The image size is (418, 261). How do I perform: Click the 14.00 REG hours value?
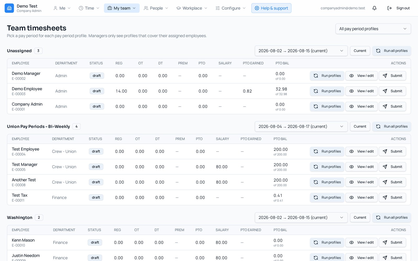tap(121, 91)
